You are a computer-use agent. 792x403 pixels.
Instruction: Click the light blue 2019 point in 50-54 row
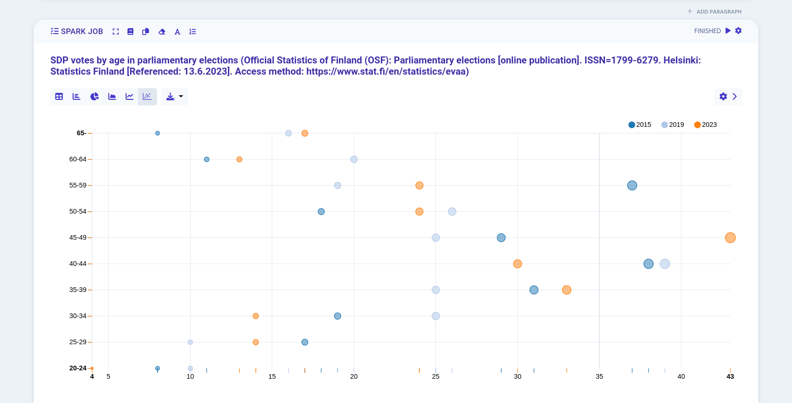tap(452, 212)
